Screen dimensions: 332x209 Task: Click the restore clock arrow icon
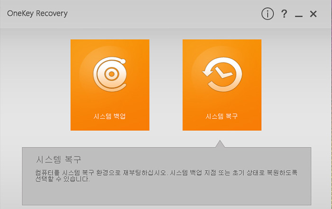point(222,74)
